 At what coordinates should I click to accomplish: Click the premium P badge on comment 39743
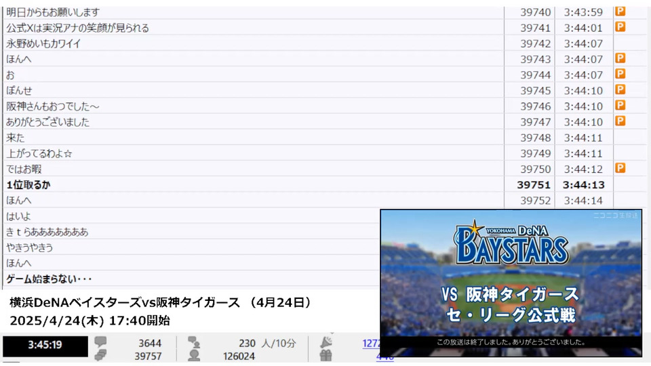tap(620, 58)
